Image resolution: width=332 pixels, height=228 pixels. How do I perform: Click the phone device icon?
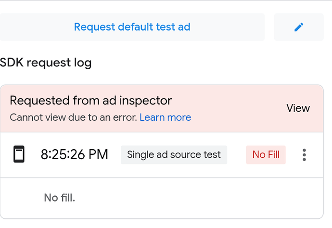click(x=19, y=155)
